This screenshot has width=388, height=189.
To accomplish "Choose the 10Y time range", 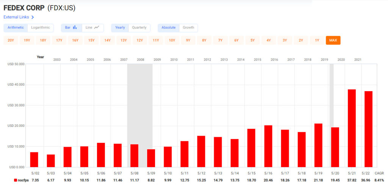I will (x=172, y=40).
